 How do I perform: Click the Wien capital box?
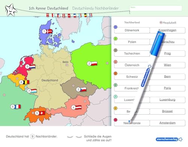167,65
